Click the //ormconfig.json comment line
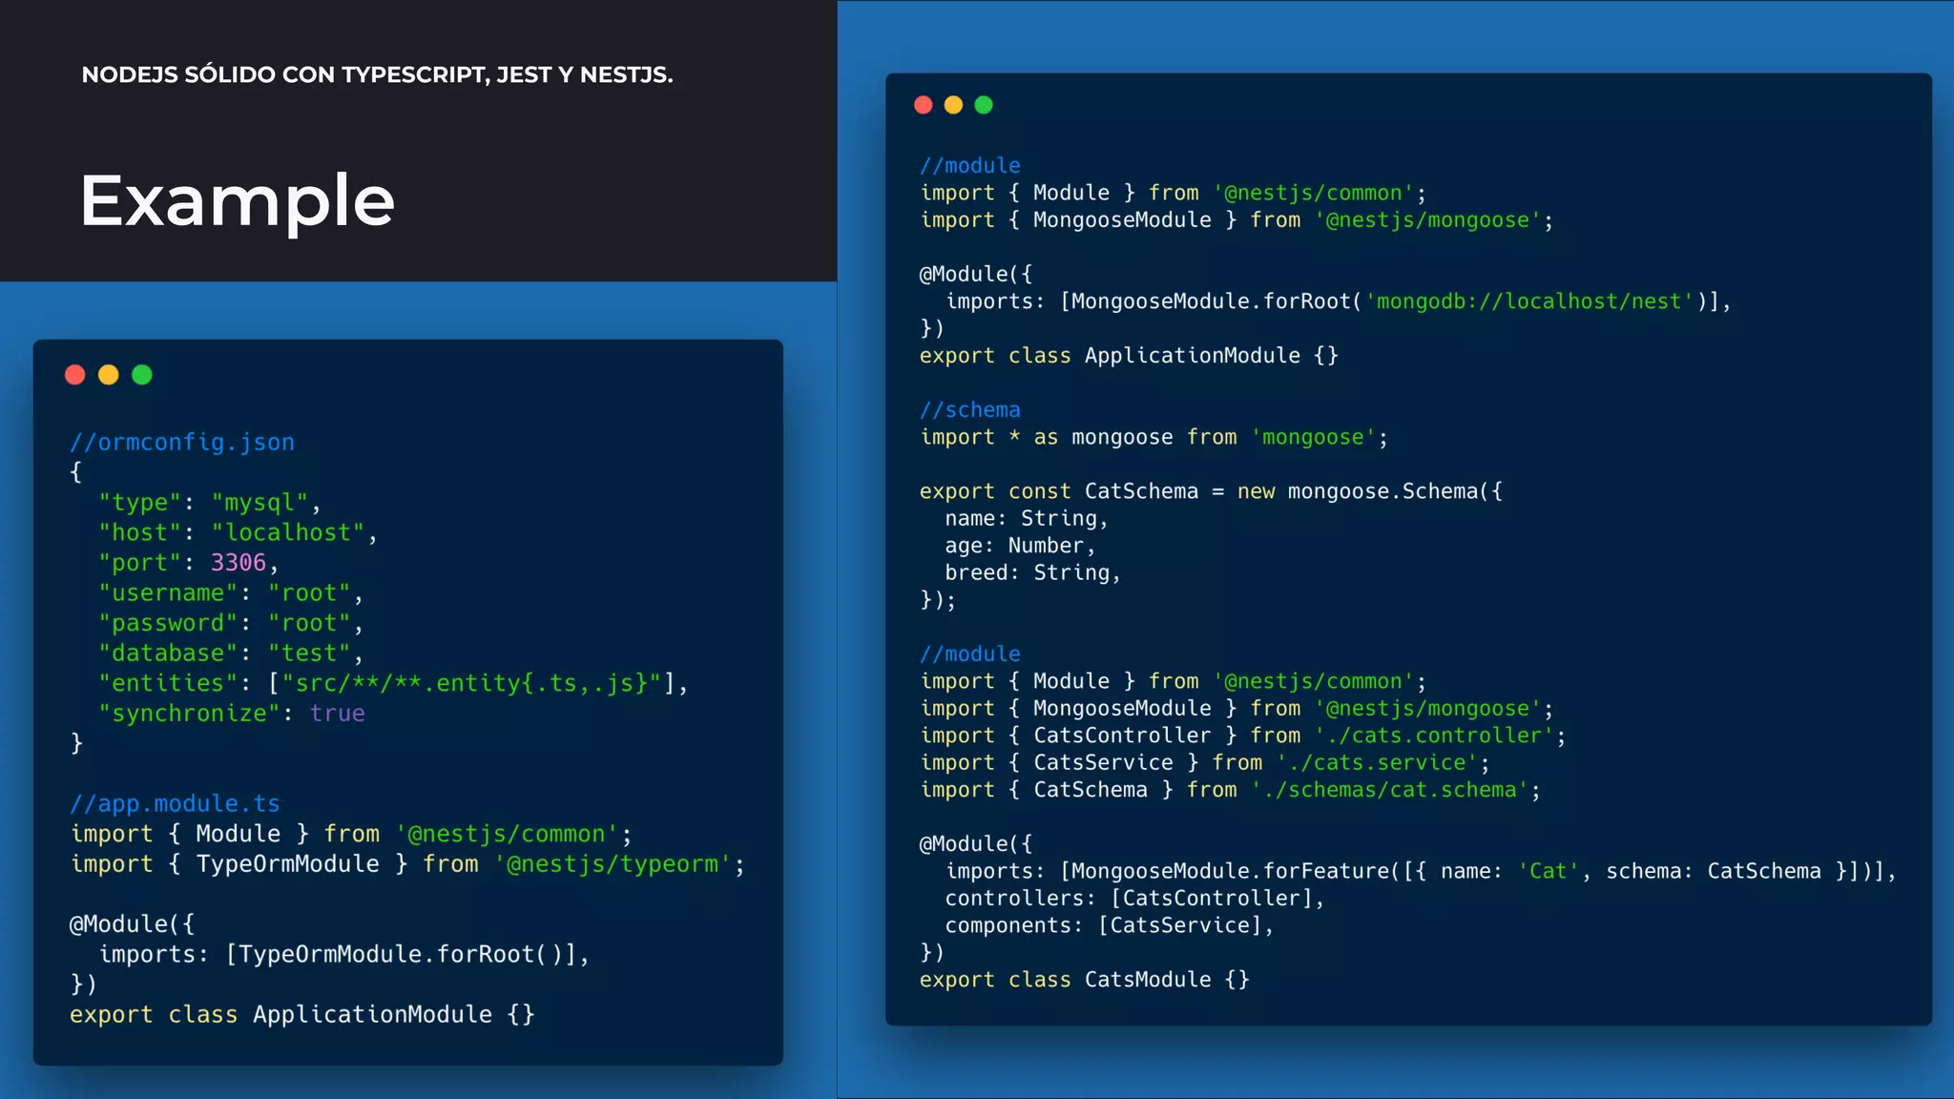 182,442
